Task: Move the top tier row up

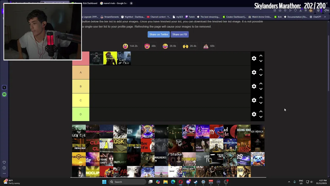Action: [x=261, y=56]
